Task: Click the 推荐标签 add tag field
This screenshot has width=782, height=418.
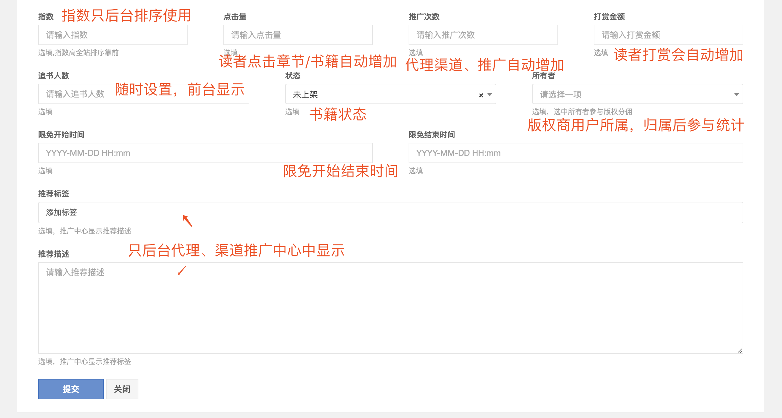Action: tap(390, 213)
